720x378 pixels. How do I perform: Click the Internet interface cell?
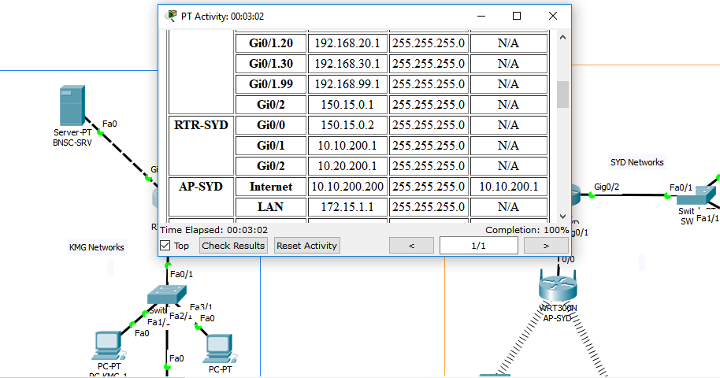coord(271,187)
